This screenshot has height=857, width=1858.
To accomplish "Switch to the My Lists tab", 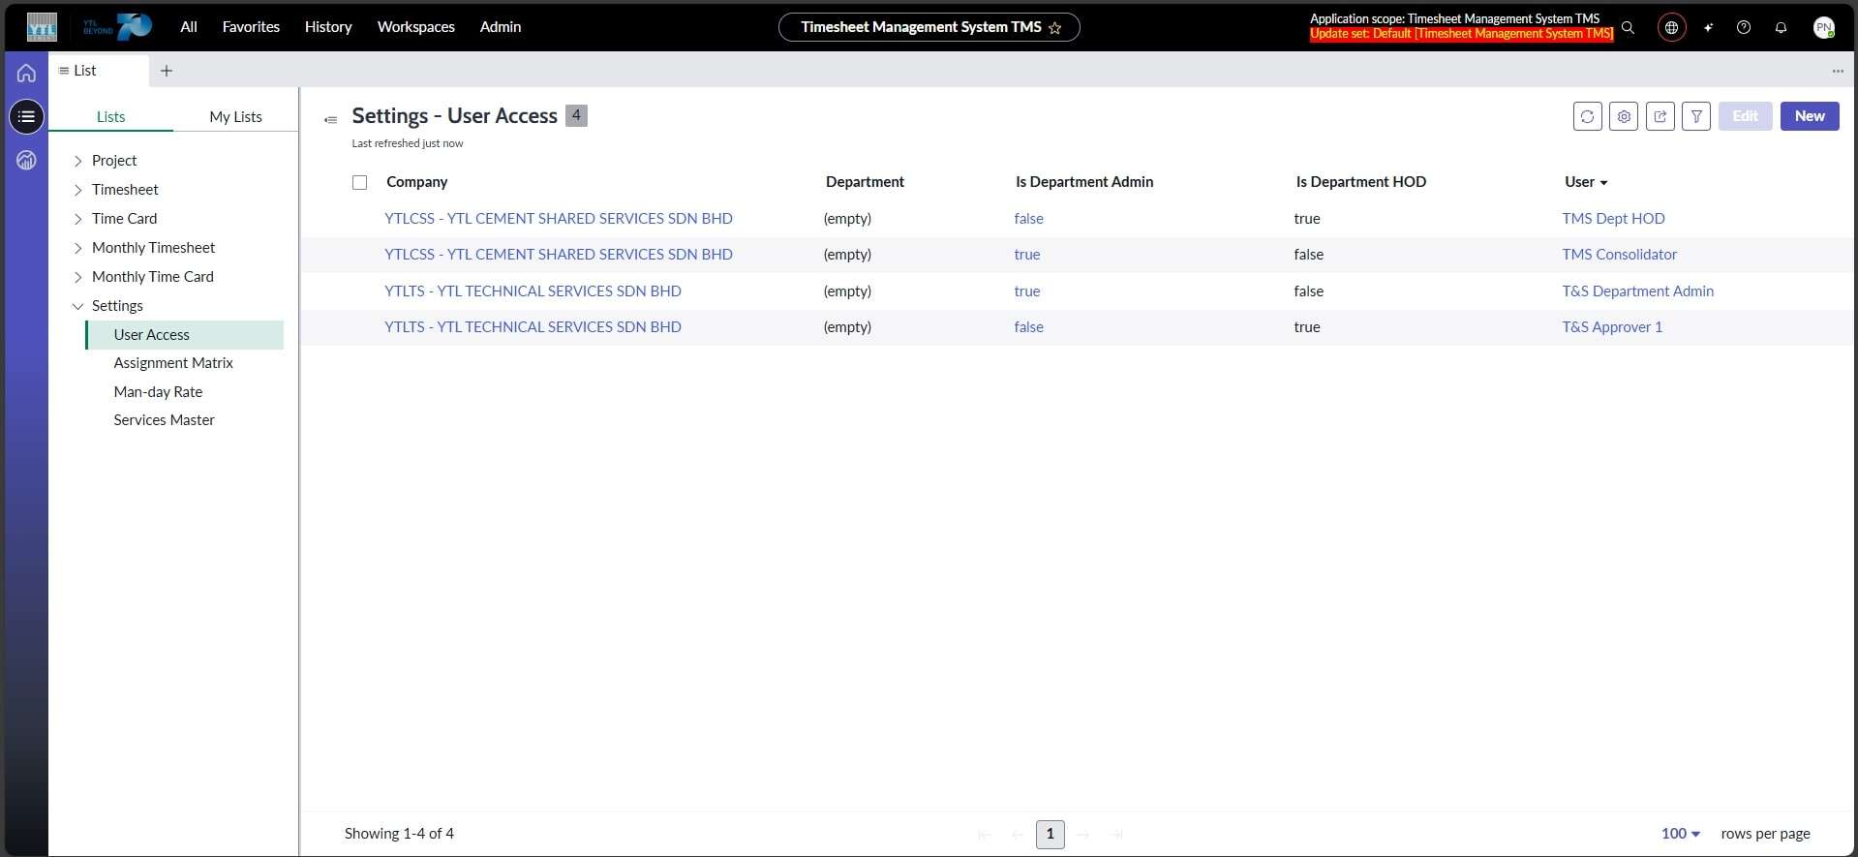I will 235,117.
